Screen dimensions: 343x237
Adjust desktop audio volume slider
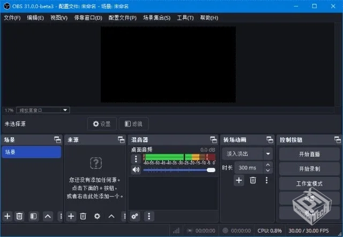tap(179, 170)
